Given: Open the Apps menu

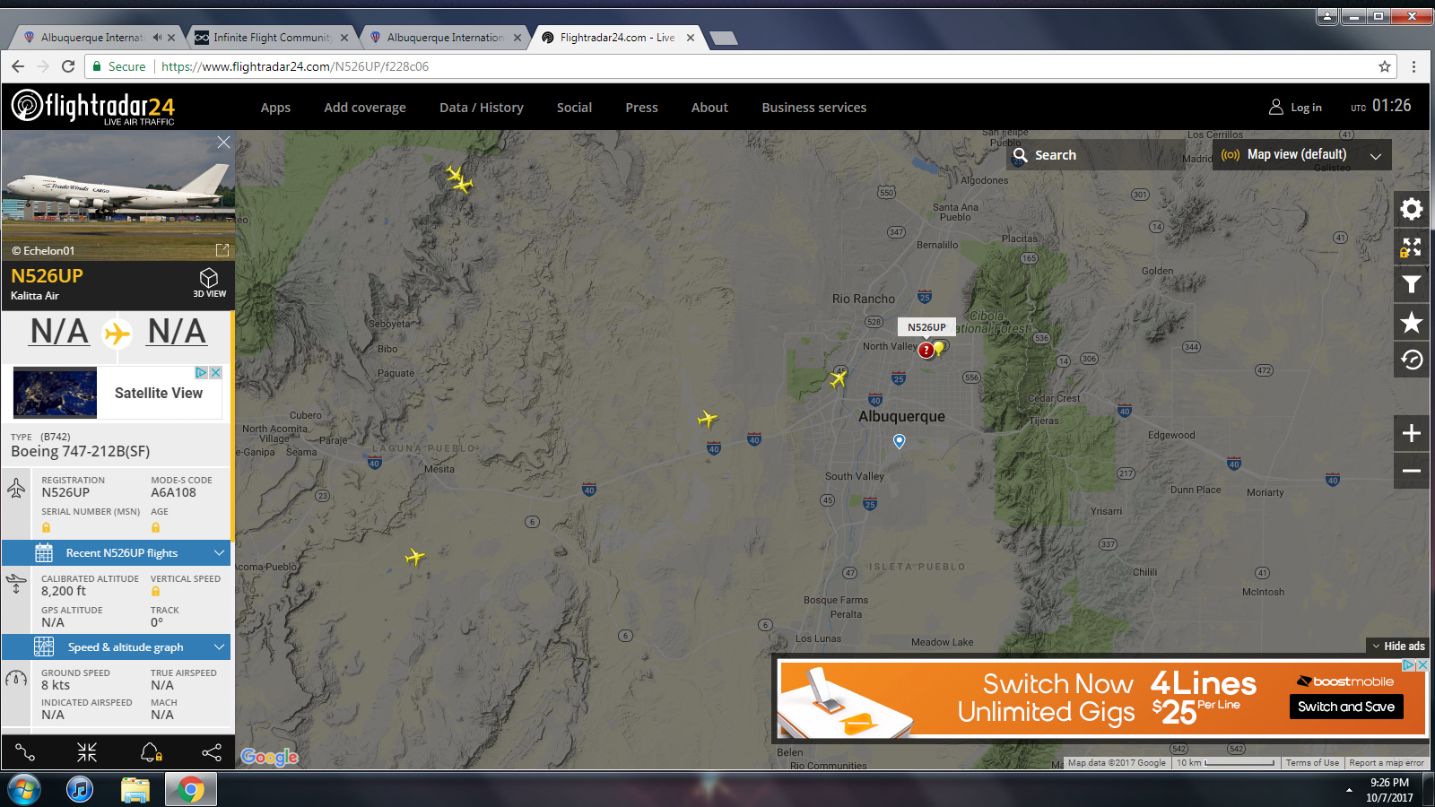Looking at the screenshot, I should click(x=275, y=108).
